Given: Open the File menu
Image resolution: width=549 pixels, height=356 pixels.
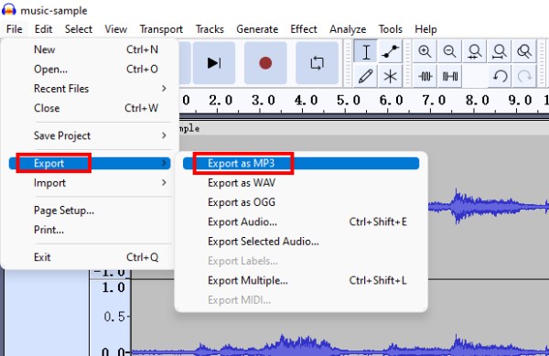Looking at the screenshot, I should click(x=15, y=29).
